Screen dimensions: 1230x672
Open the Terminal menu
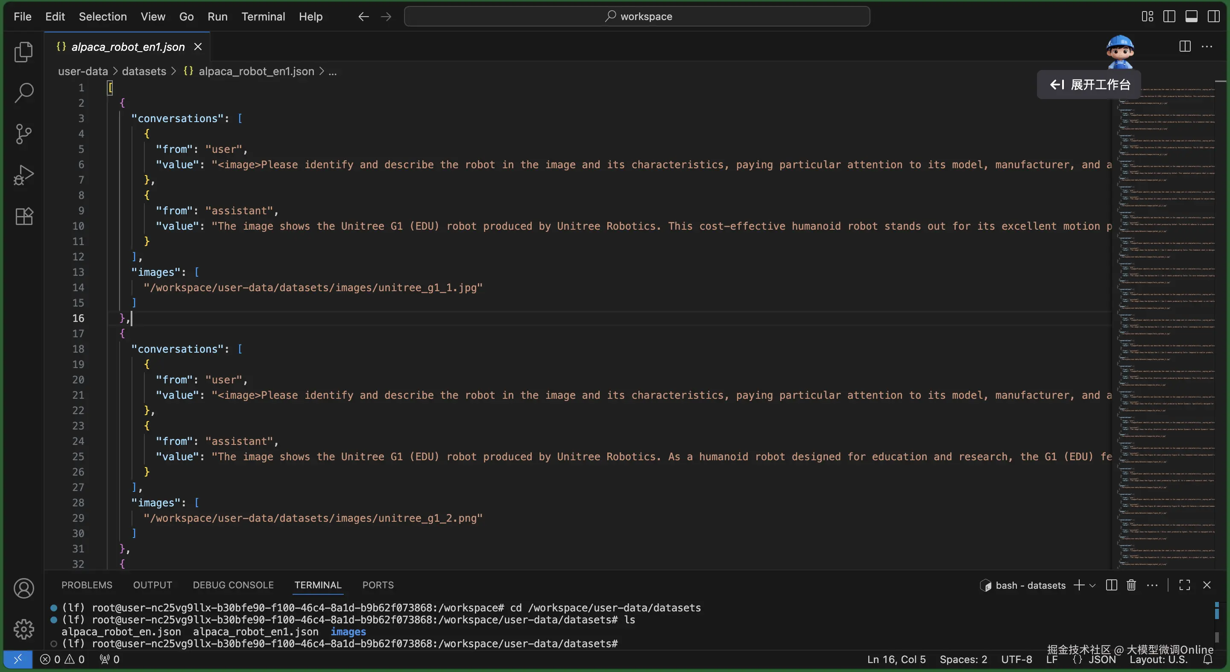(x=263, y=16)
